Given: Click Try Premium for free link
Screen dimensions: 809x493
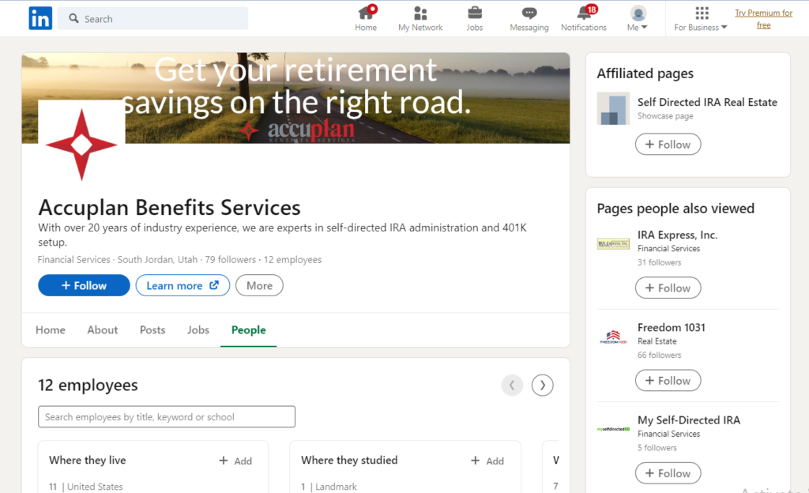Looking at the screenshot, I should pos(764,18).
